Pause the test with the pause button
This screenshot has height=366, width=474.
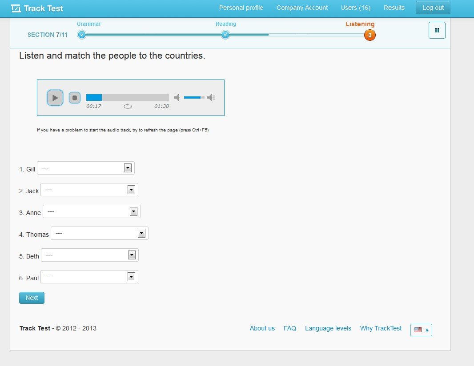pyautogui.click(x=437, y=30)
